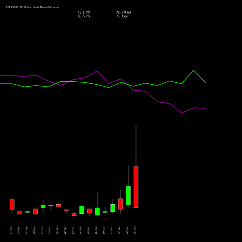The width and height of the screenshot is (242, 242).
Task: Click the purple indicator line's highest peak
Action: click(x=97, y=71)
